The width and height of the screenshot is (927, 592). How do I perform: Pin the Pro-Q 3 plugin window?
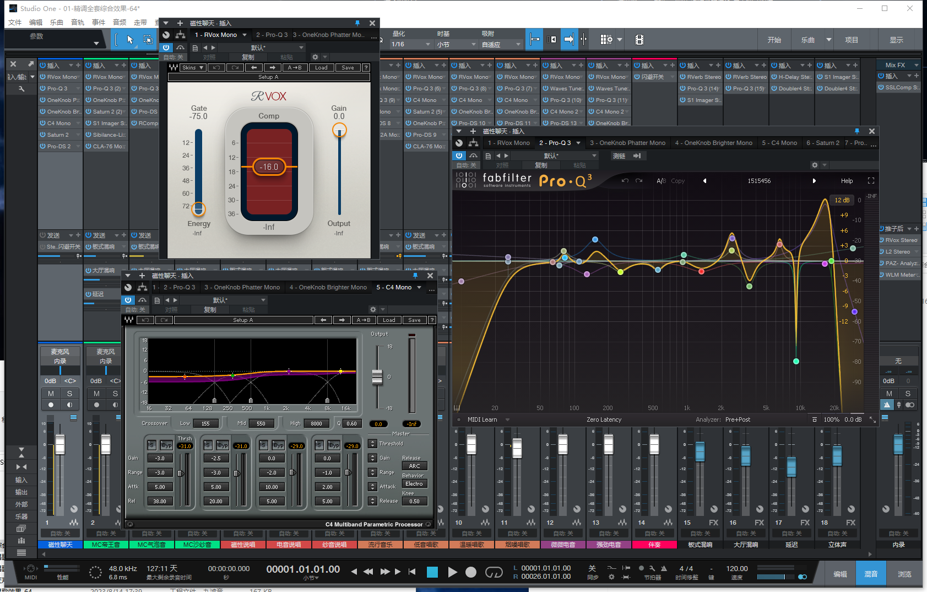click(856, 131)
